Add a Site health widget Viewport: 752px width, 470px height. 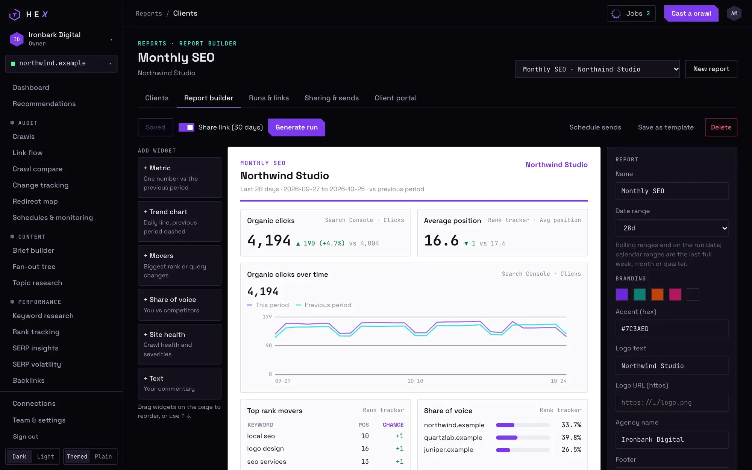click(x=179, y=344)
